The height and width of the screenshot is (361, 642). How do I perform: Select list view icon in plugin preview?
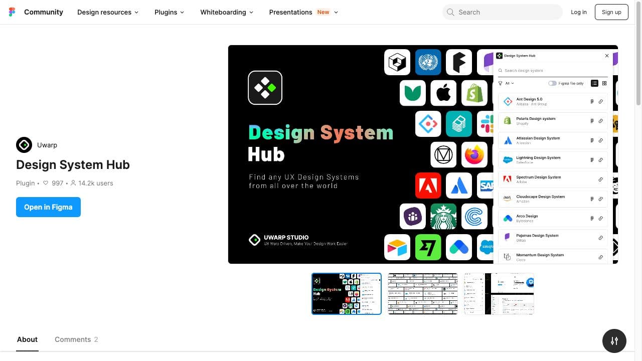pyautogui.click(x=594, y=83)
